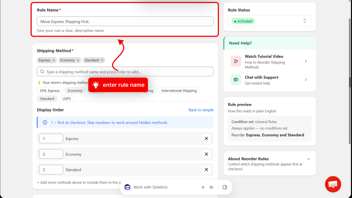Click the Work with Sidekick input
The height and width of the screenshot is (198, 352).
tap(150, 187)
